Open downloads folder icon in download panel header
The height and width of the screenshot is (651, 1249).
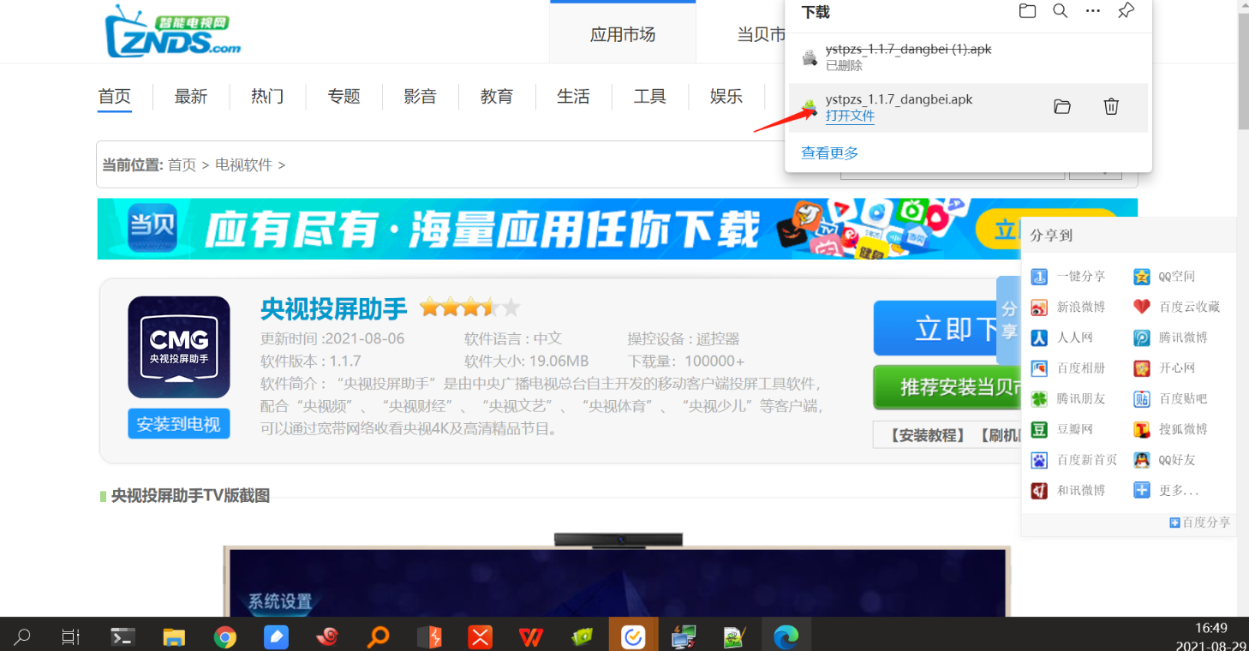pos(1027,11)
